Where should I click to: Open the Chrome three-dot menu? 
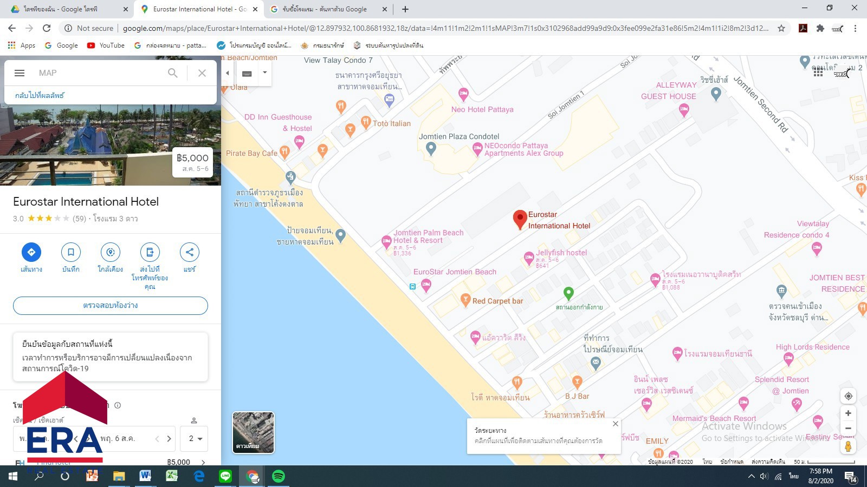pyautogui.click(x=855, y=28)
